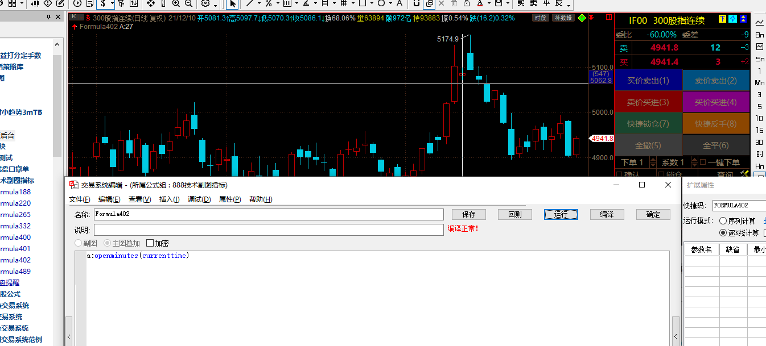
Task: Click the padlock lock-drawing icon
Action: coord(466,3)
